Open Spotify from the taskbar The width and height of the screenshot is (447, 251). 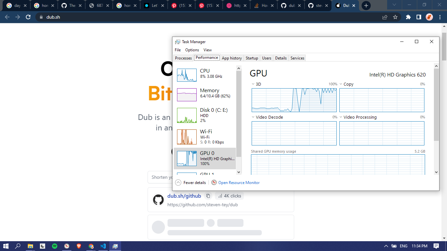pyautogui.click(x=55, y=246)
